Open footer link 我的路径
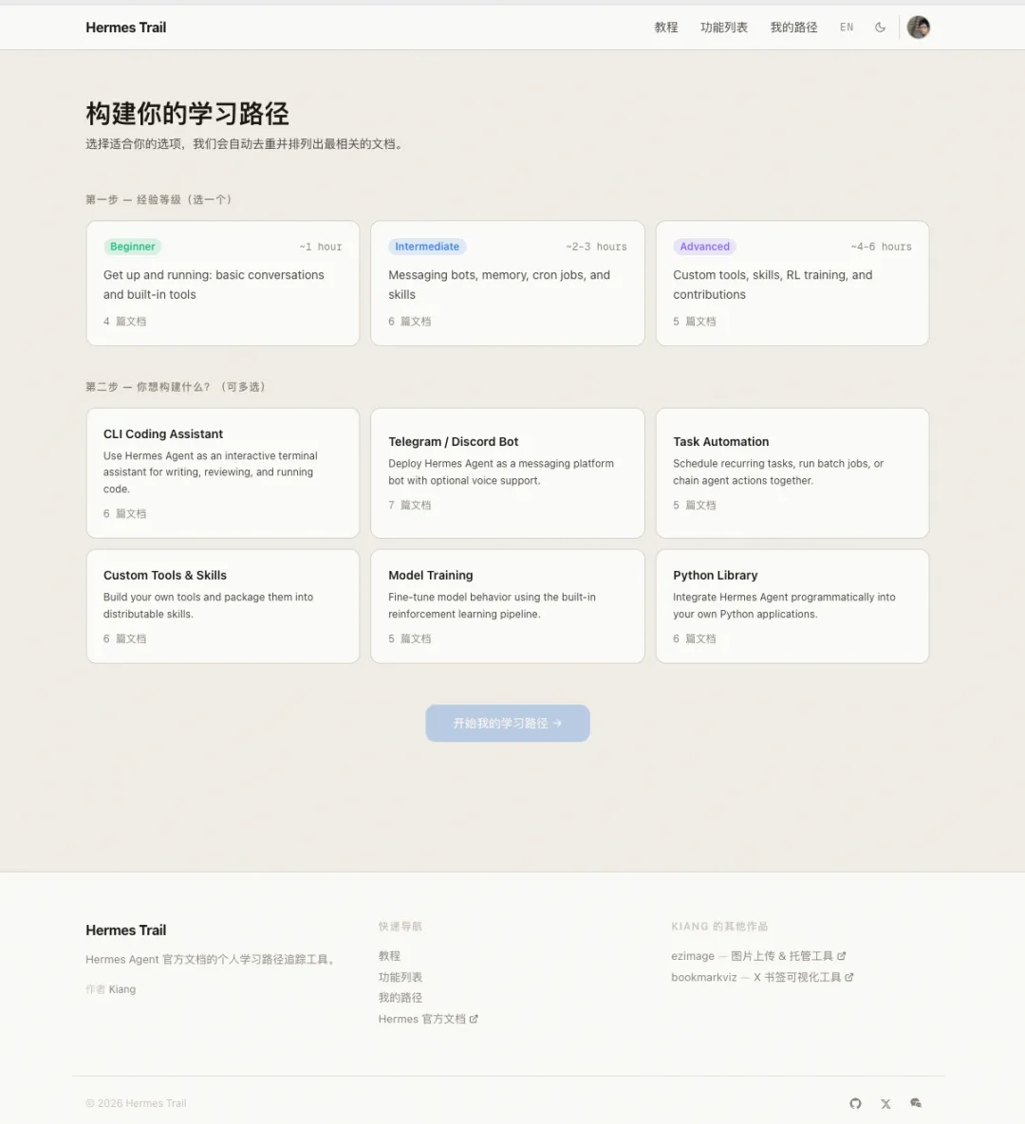 (x=401, y=998)
